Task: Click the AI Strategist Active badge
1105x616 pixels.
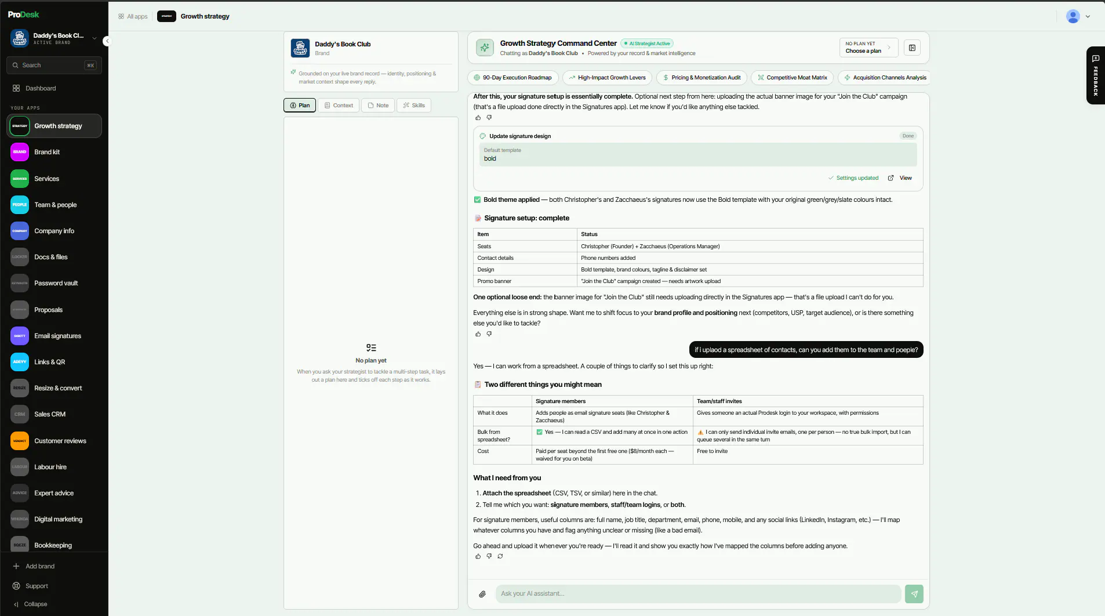Action: tap(647, 44)
